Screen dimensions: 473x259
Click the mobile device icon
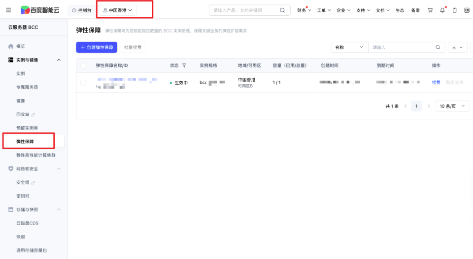455,10
